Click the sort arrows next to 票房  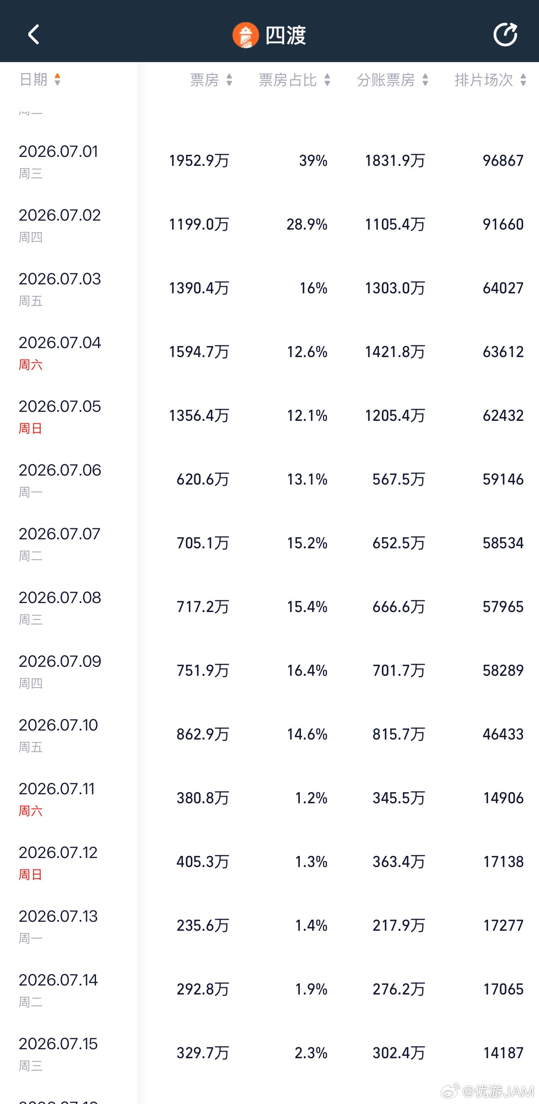click(x=229, y=79)
